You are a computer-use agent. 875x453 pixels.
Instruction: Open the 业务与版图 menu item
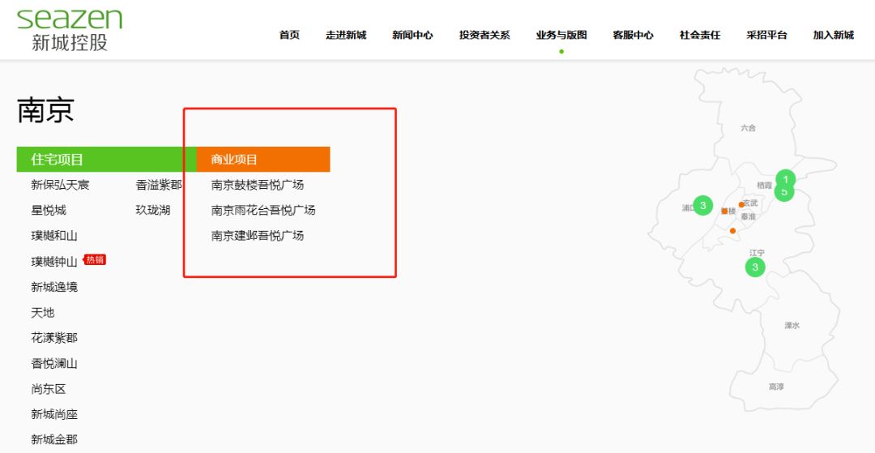click(x=561, y=35)
